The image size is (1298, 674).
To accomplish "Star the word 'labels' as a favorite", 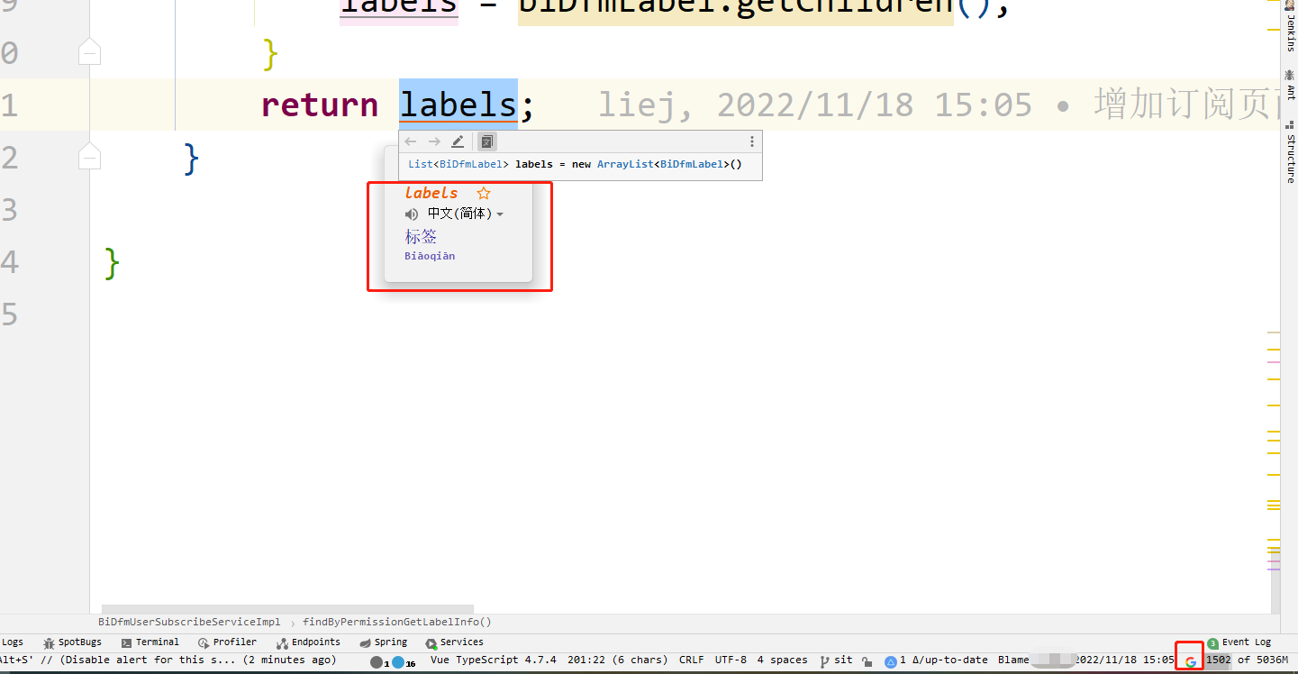I will pos(484,193).
